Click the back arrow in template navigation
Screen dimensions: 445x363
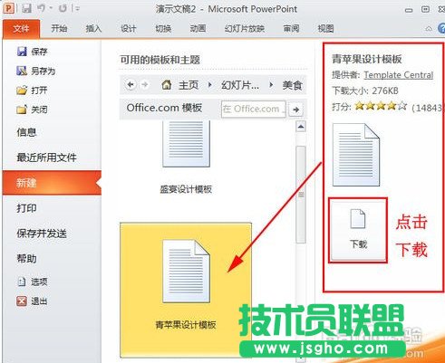(131, 85)
